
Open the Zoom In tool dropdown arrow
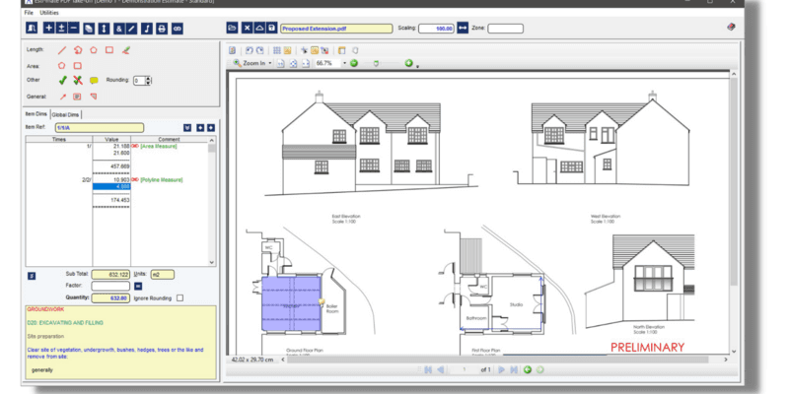[x=270, y=63]
